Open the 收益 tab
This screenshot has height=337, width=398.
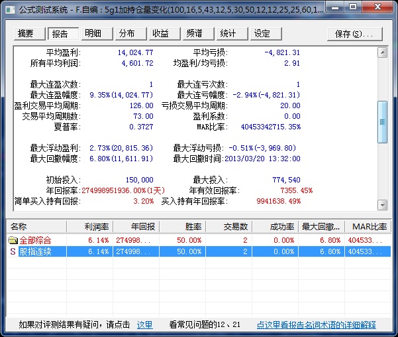tap(160, 34)
